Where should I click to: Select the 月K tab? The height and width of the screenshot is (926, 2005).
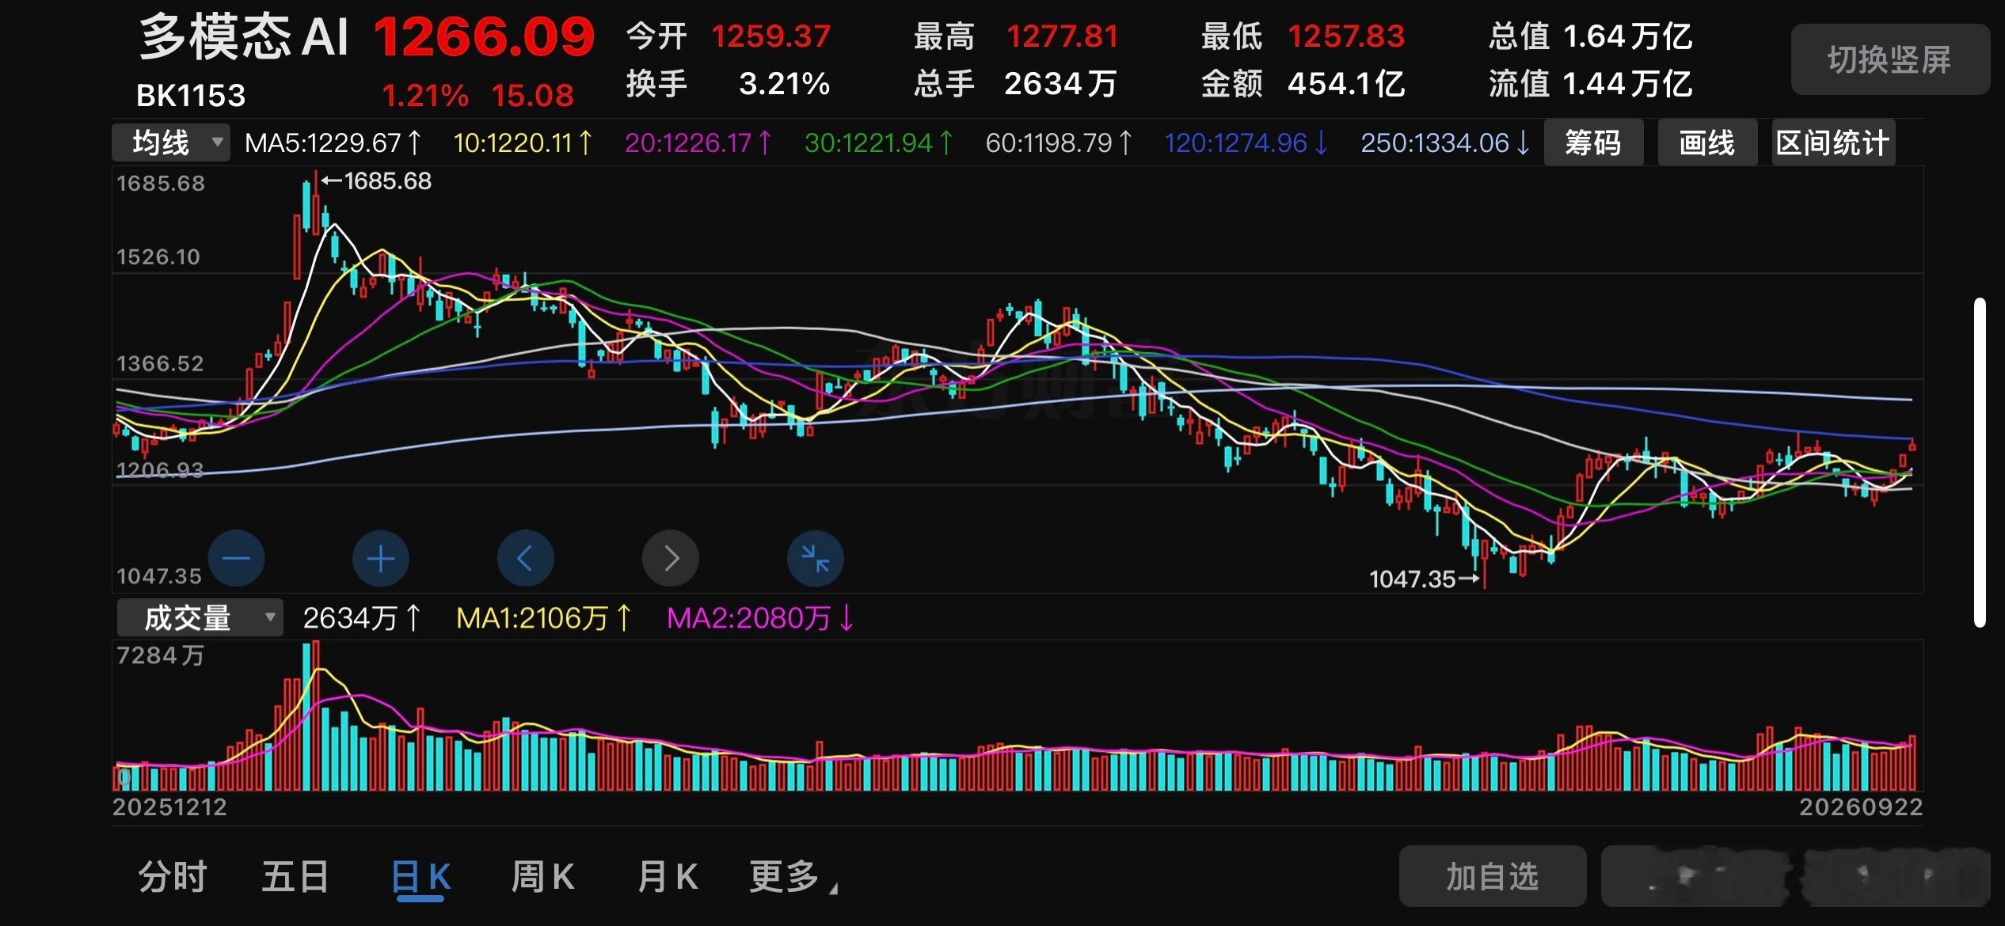tap(668, 877)
